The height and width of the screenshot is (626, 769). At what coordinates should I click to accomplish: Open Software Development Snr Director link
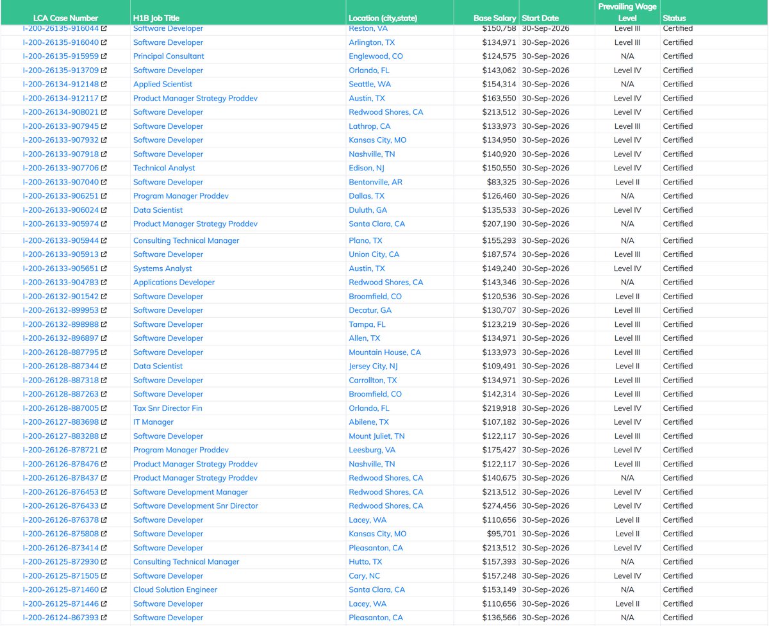(x=195, y=506)
